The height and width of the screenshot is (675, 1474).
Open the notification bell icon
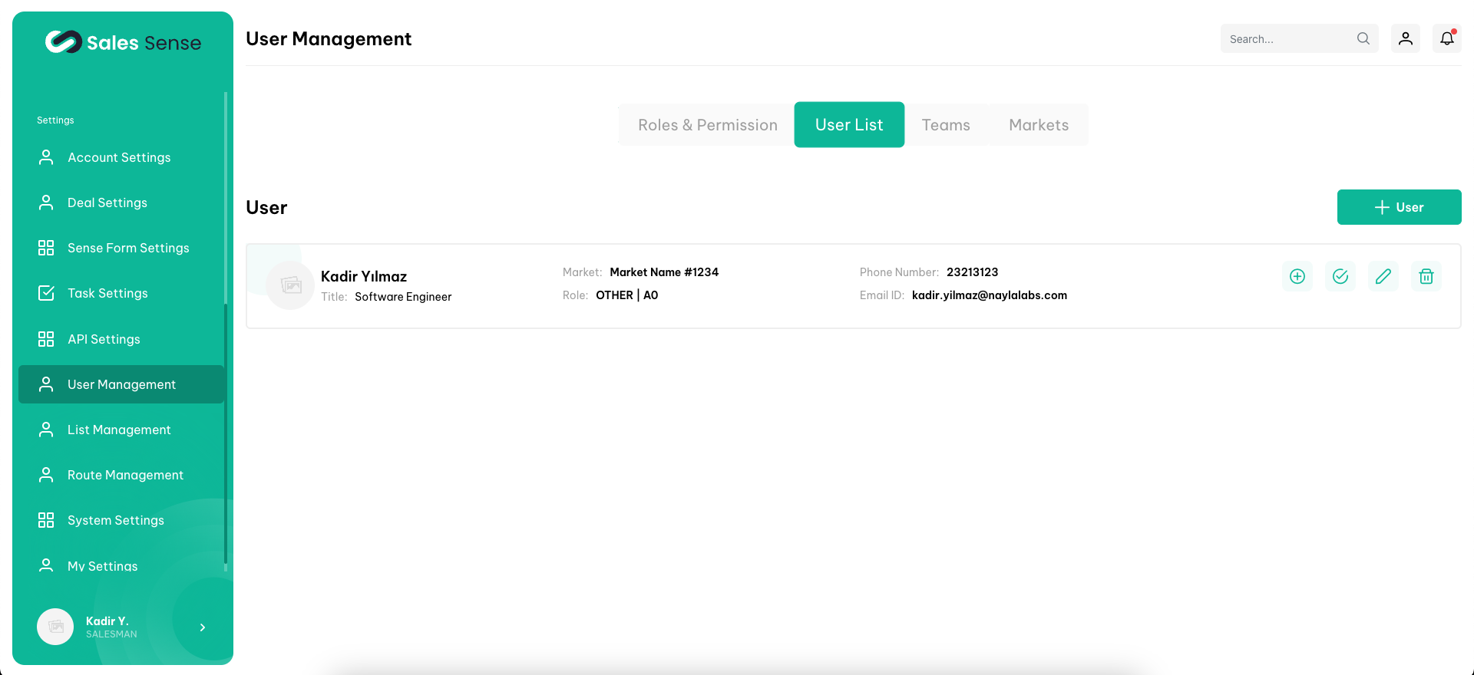click(x=1446, y=38)
